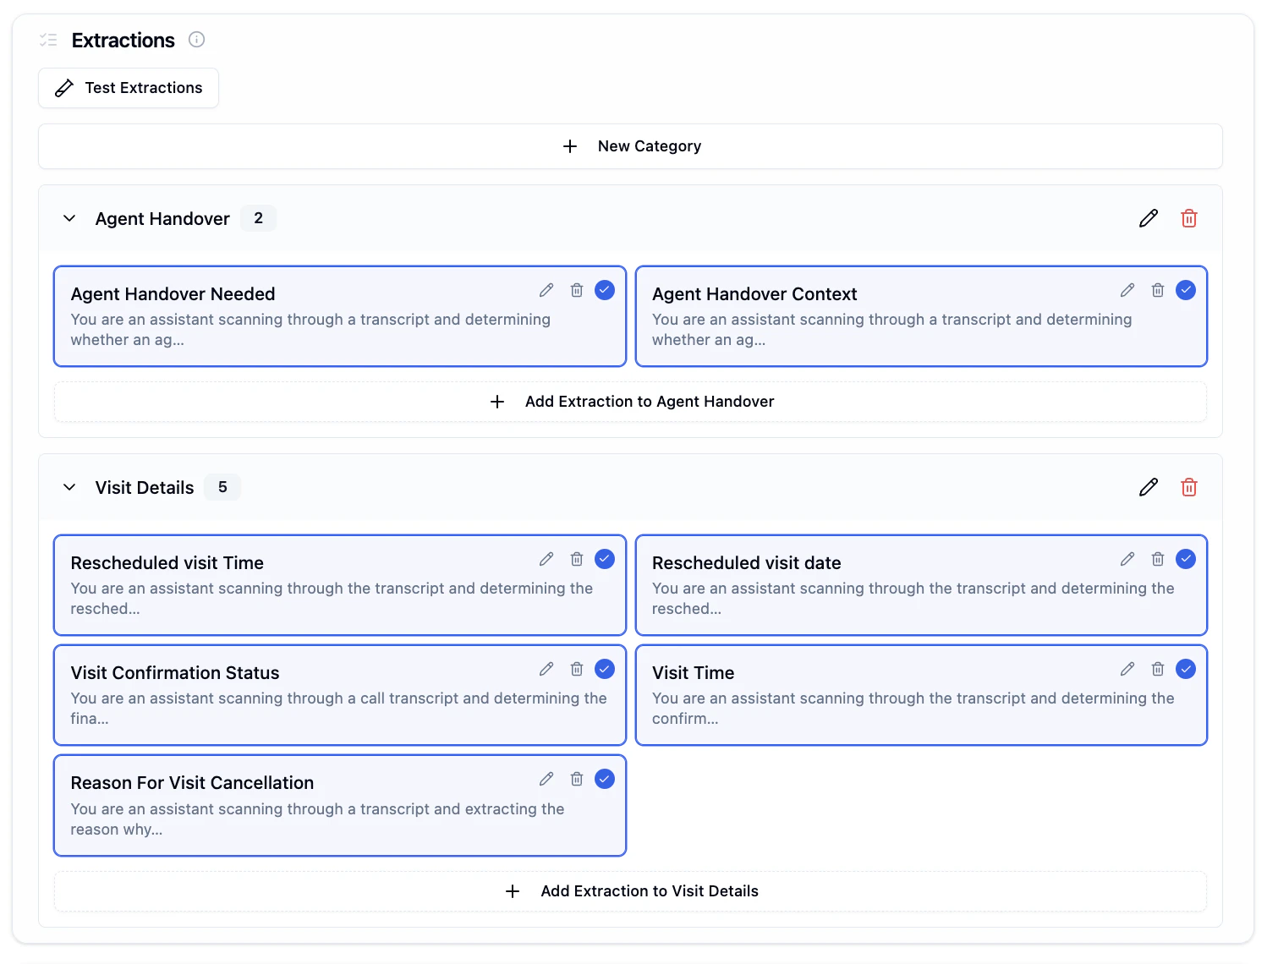Disable the Rescheduled visit date toggle
1267x964 pixels.
pyautogui.click(x=1186, y=559)
